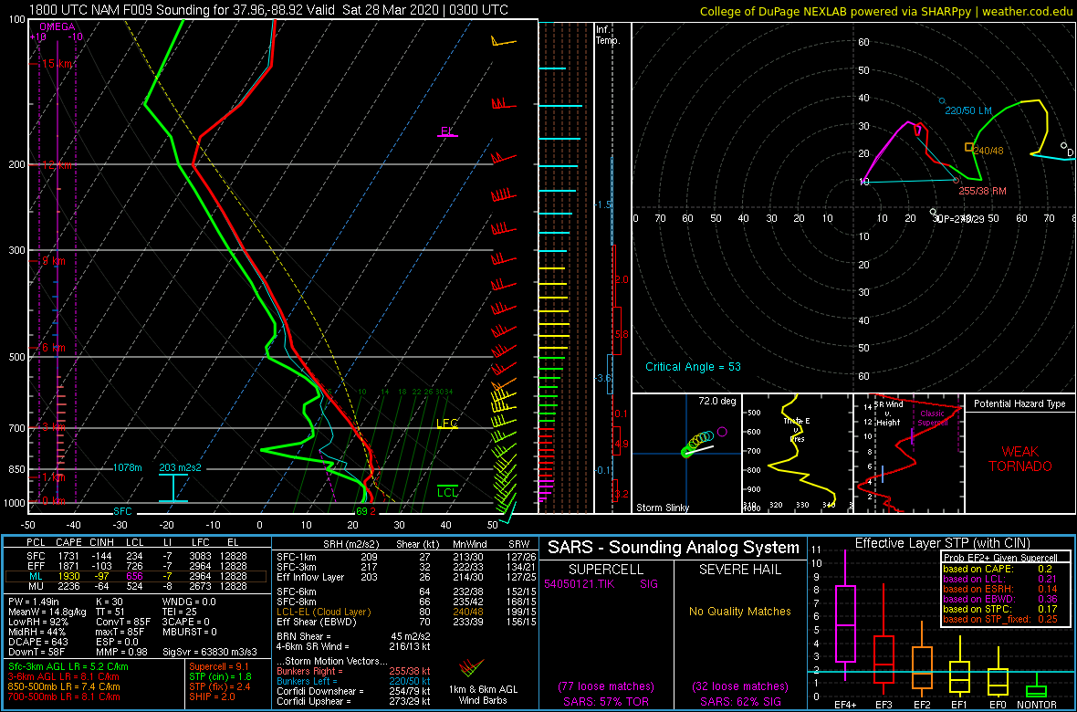This screenshot has height=712, width=1077.
Task: Click the NAM F009 Sounding title text
Action: pyautogui.click(x=270, y=10)
